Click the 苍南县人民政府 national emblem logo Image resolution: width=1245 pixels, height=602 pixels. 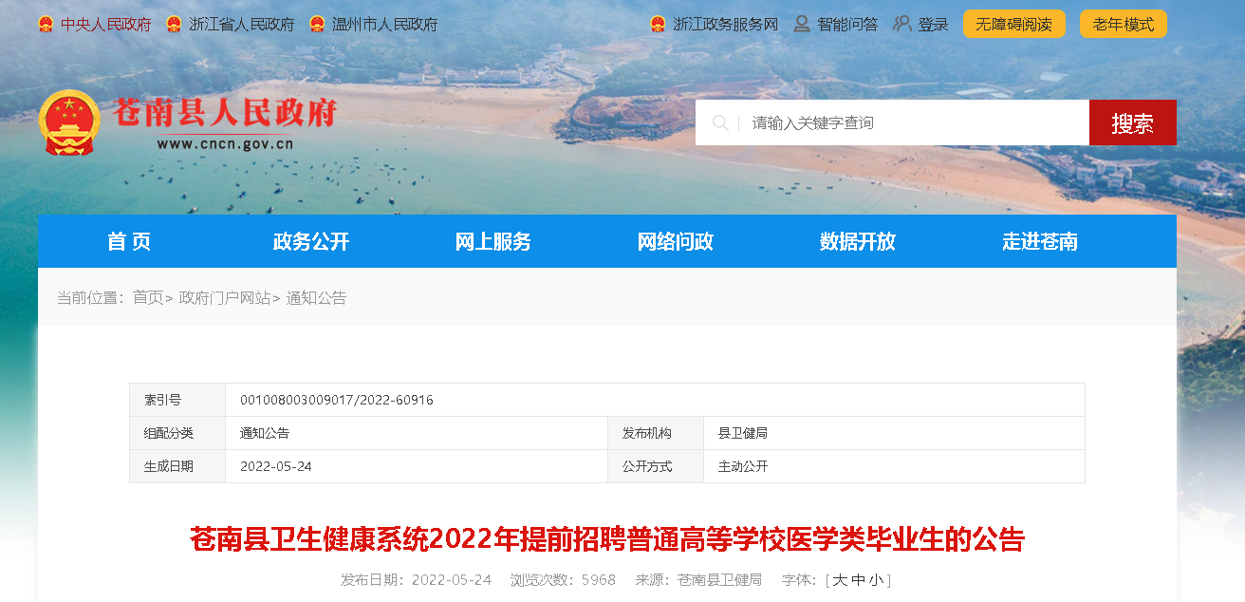(69, 123)
